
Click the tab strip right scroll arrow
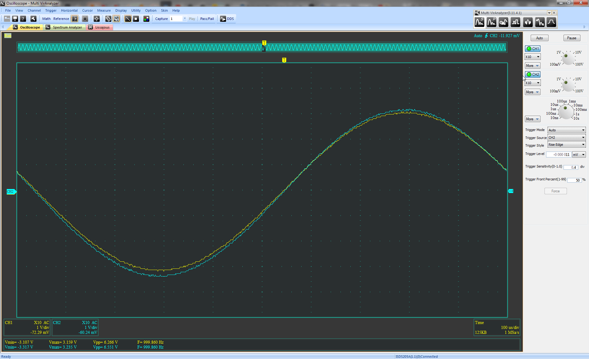point(584,27)
